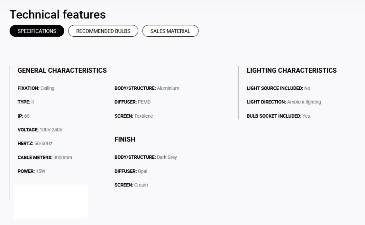
Task: Click the Hertz 50/60Hz entry
Action: [35, 143]
